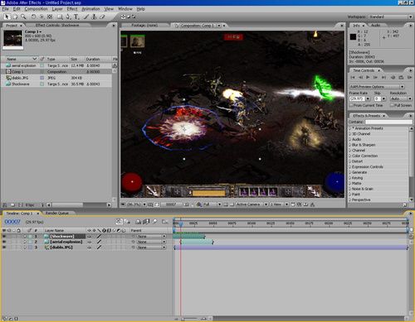Open the File menu

click(x=5, y=9)
